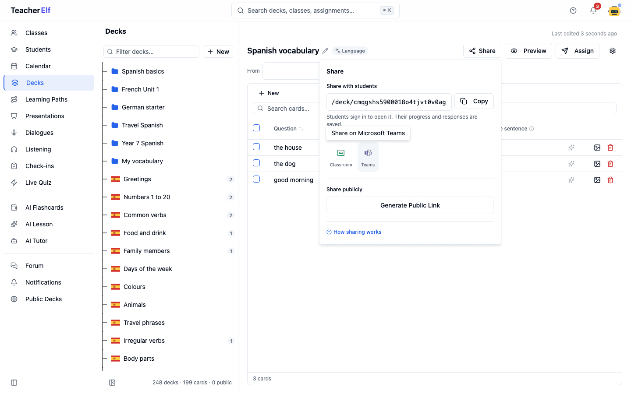Screen dimensions: 631x394
Task: Click the Filter decks field
Action: coord(152,52)
